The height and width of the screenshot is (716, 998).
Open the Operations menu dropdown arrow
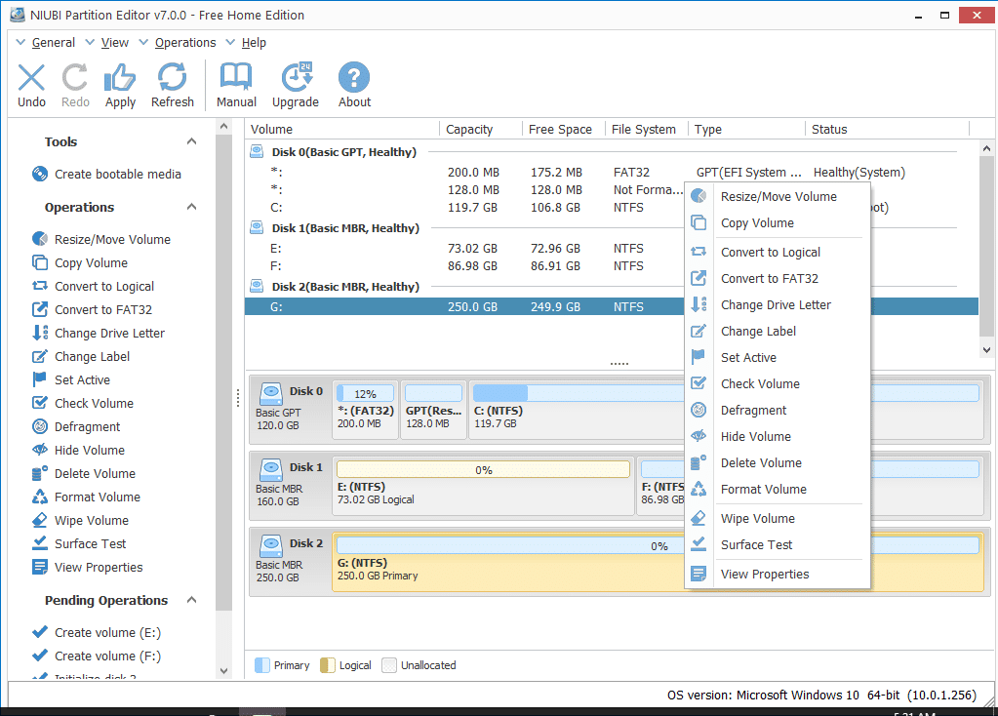click(x=143, y=42)
